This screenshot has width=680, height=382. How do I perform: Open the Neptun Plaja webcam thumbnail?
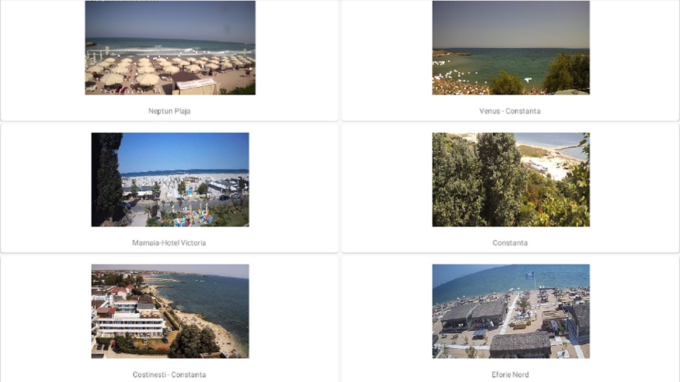click(170, 48)
